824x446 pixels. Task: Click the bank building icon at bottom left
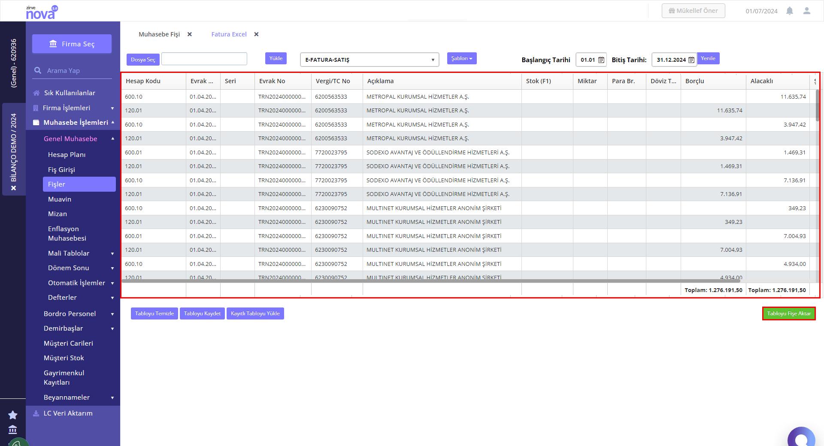click(x=13, y=429)
